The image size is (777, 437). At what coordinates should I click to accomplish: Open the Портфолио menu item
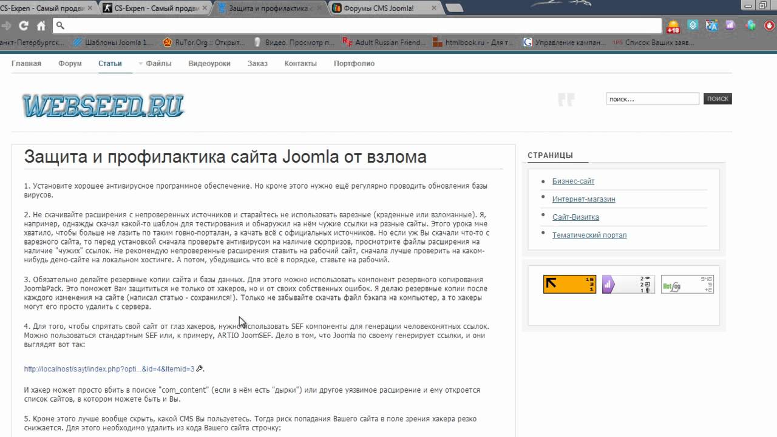[x=354, y=63]
